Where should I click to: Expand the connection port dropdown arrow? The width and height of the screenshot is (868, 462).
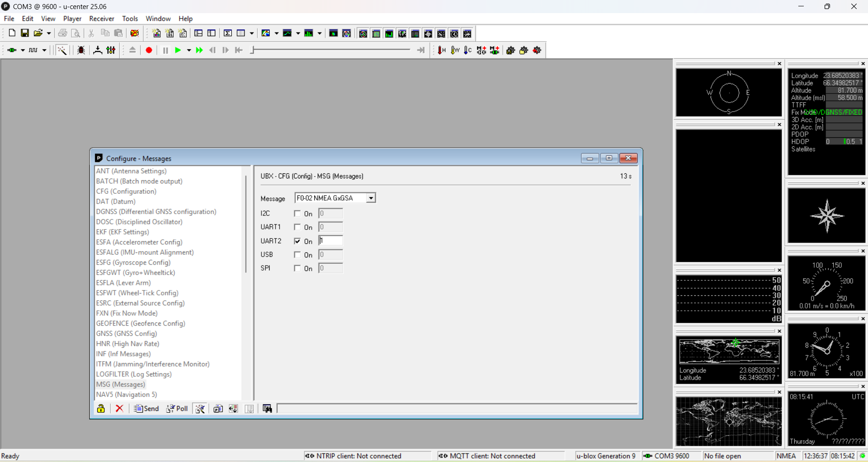23,50
